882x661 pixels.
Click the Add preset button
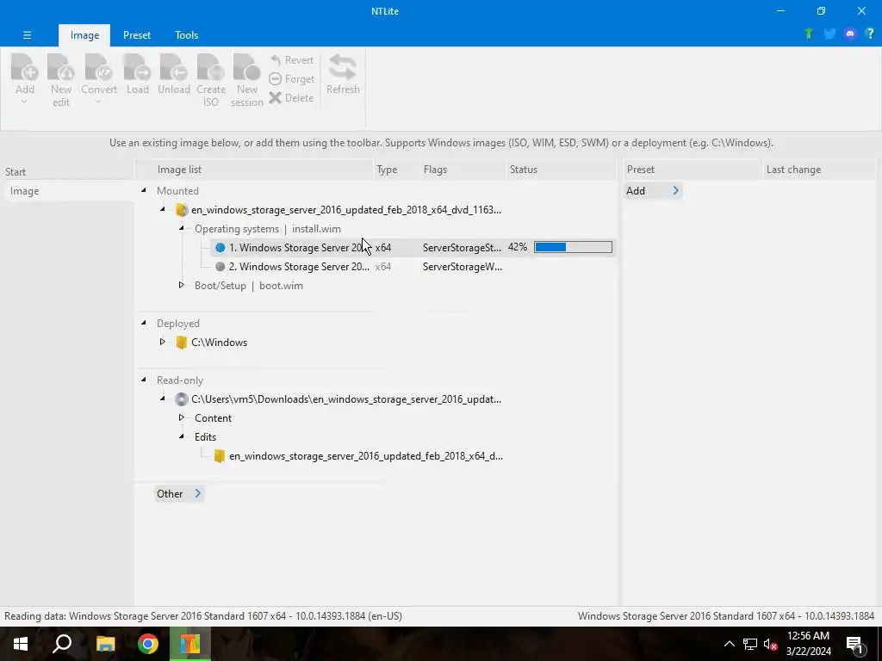tap(653, 190)
